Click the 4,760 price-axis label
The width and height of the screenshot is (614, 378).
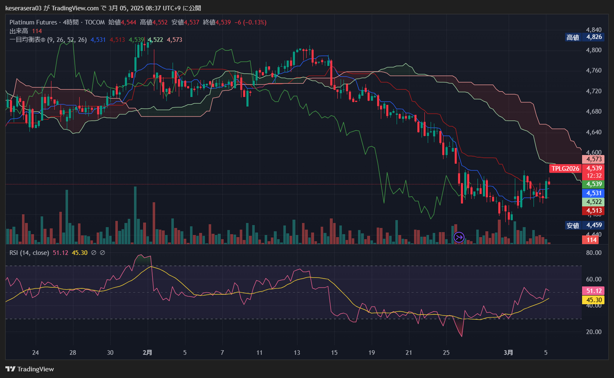tap(594, 70)
